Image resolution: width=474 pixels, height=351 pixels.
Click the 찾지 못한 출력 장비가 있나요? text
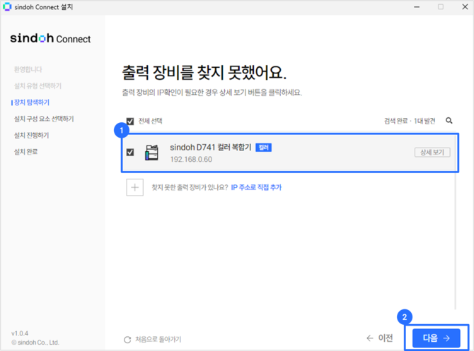pos(190,187)
